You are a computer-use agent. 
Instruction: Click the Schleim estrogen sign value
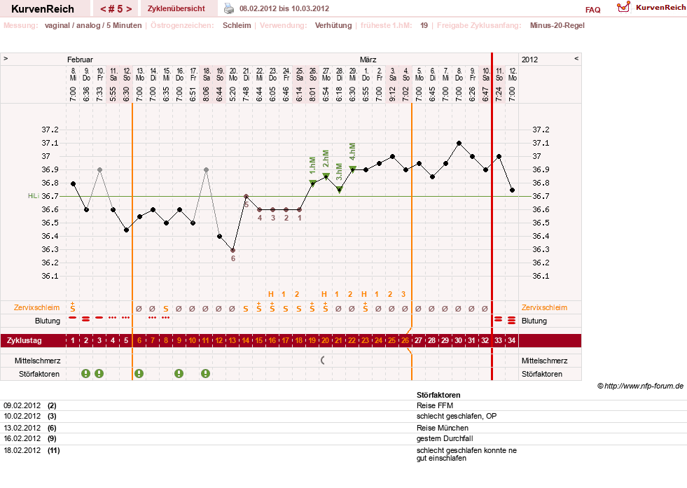pos(237,25)
